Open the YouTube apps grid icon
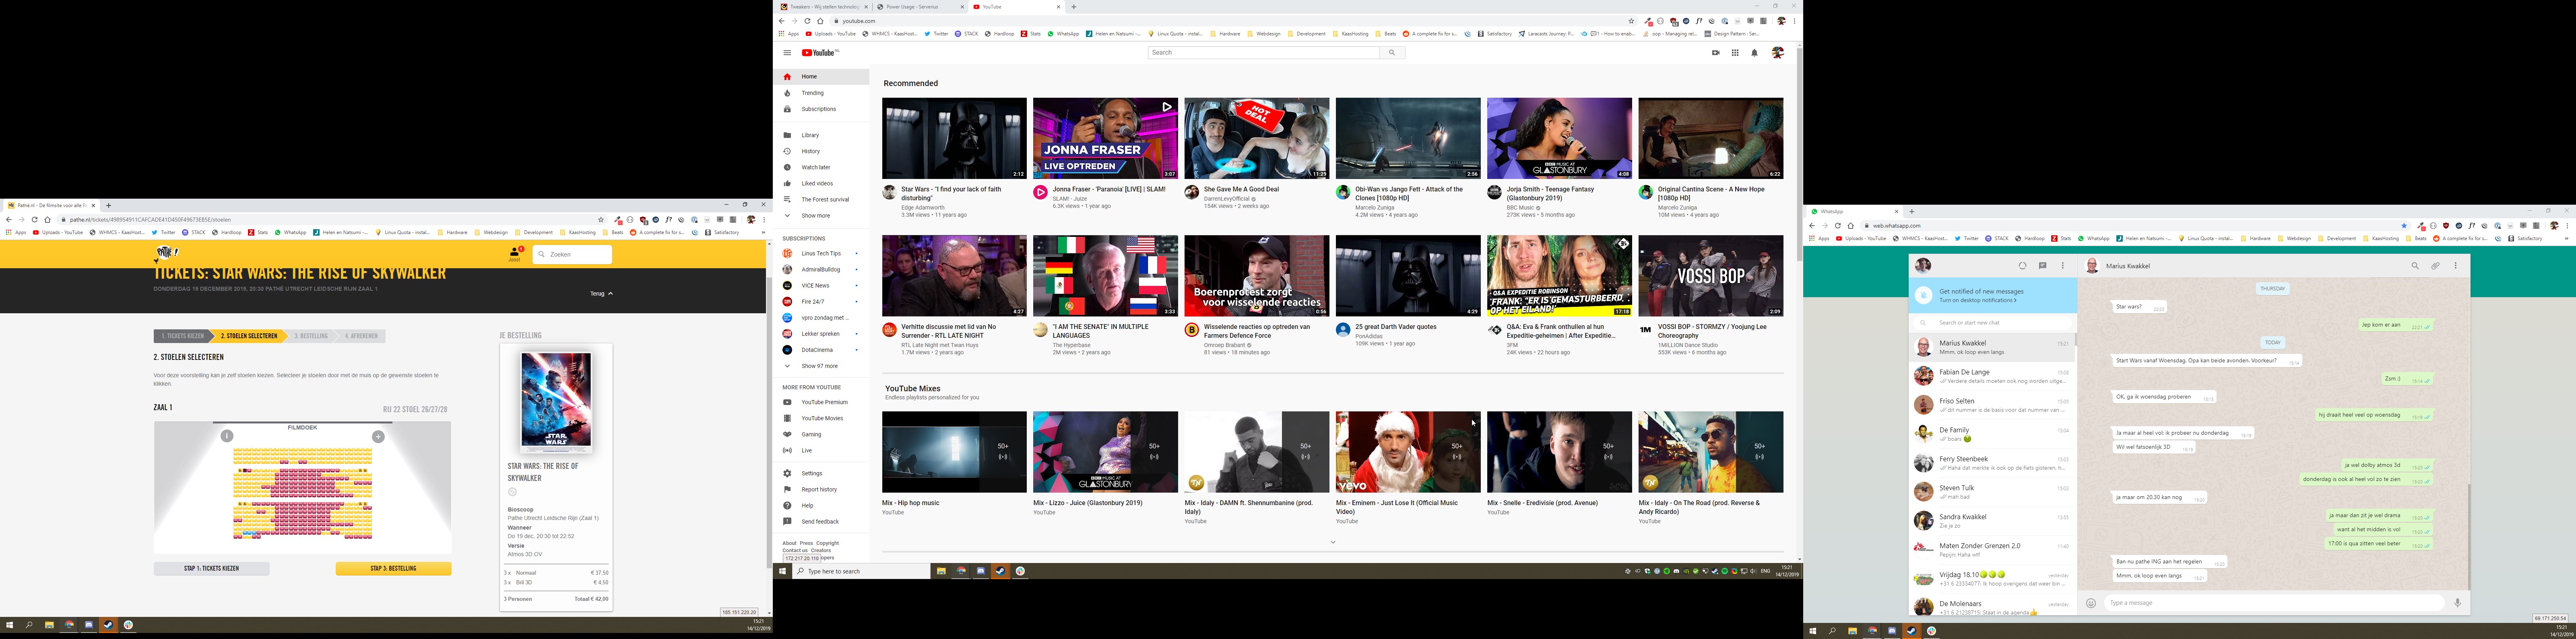This screenshot has width=2576, height=639. pos(1735,53)
